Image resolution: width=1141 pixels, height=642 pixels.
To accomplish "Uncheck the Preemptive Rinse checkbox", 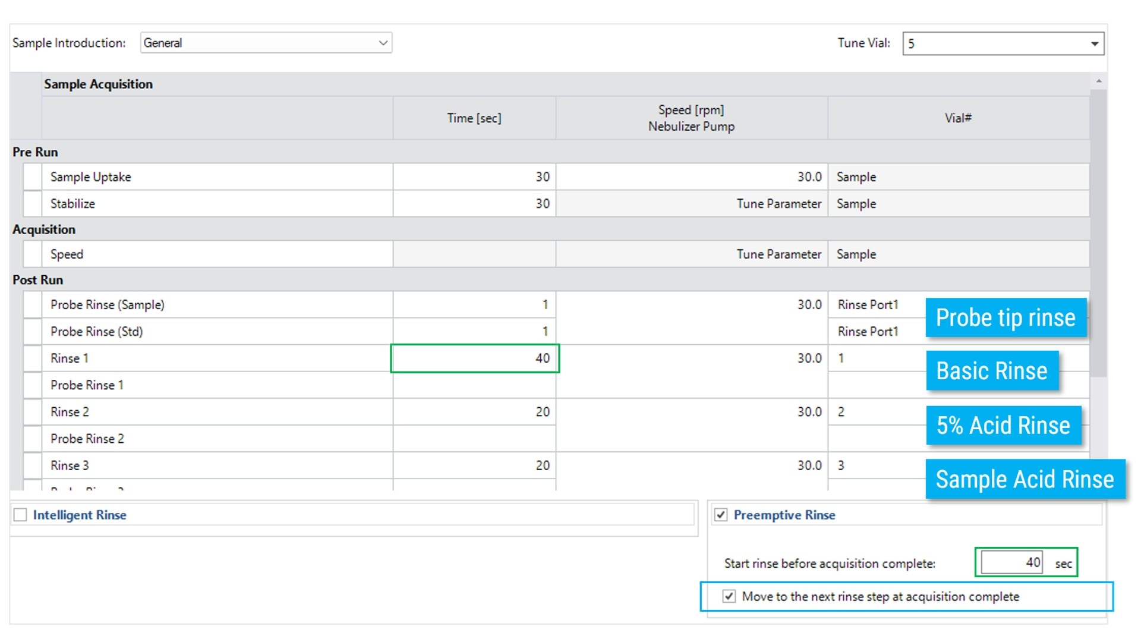I will pyautogui.click(x=721, y=515).
